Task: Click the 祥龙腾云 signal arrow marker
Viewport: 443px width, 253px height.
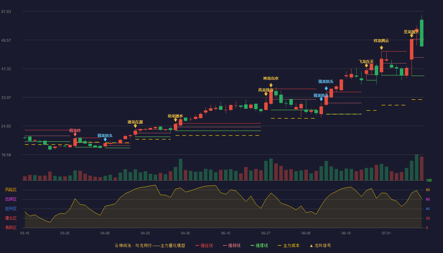Action: click(382, 48)
